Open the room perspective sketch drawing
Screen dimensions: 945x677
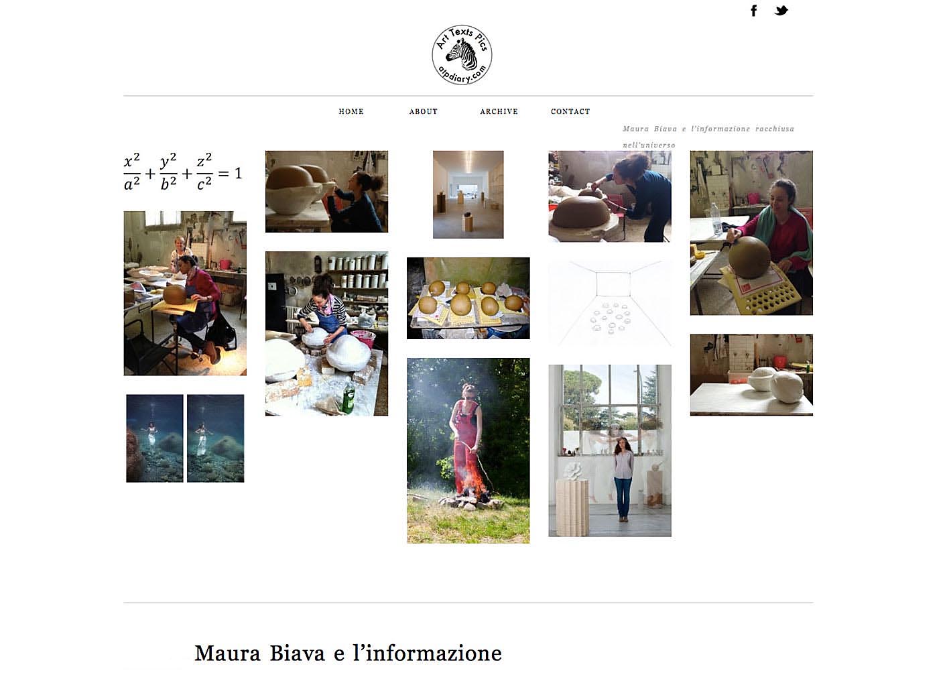click(610, 303)
